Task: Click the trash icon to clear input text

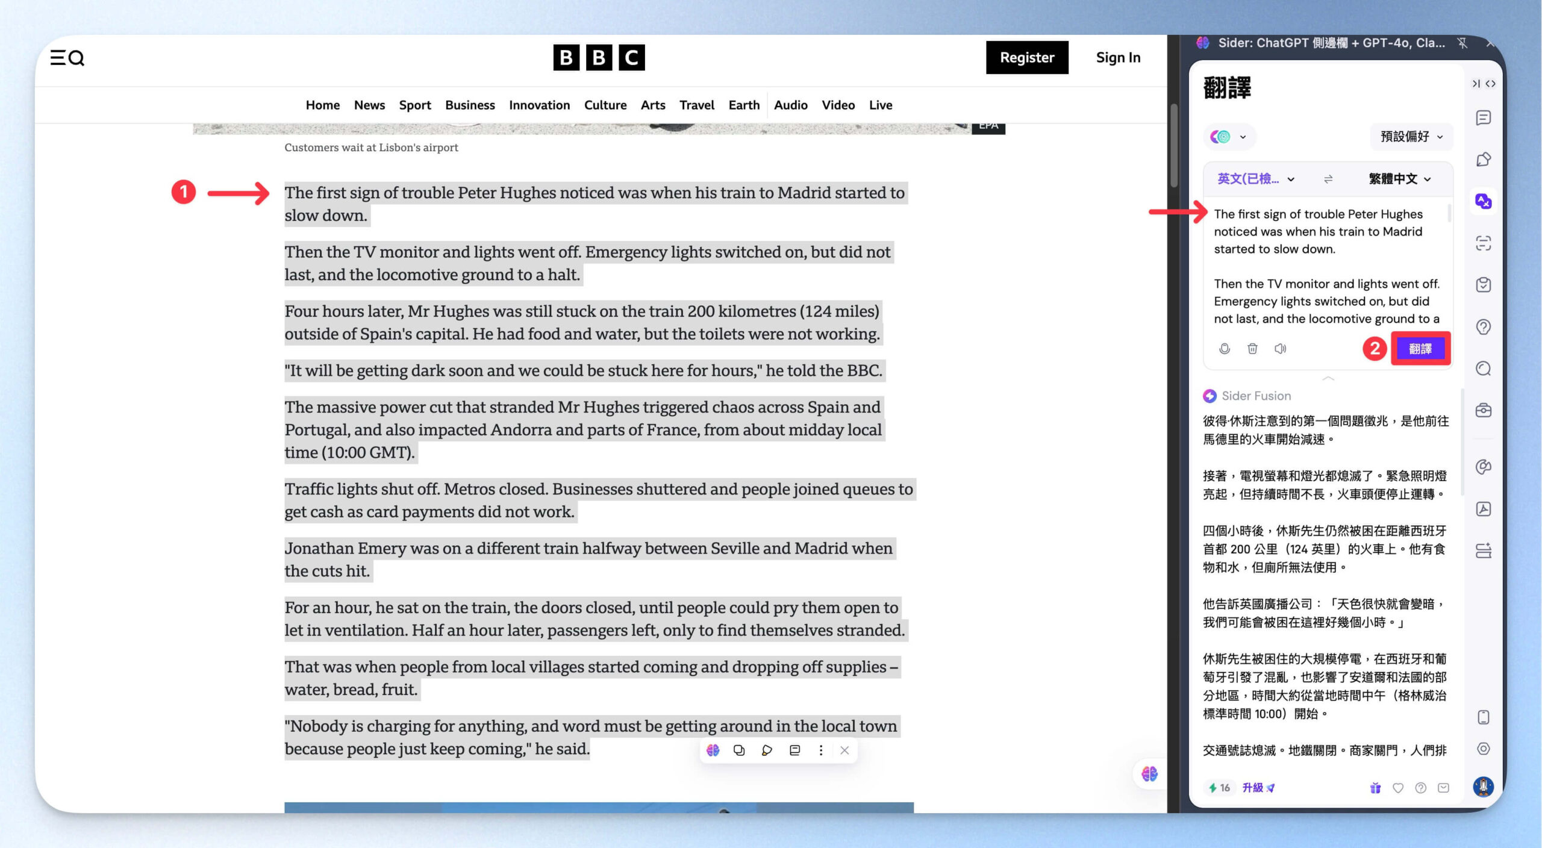Action: point(1252,349)
